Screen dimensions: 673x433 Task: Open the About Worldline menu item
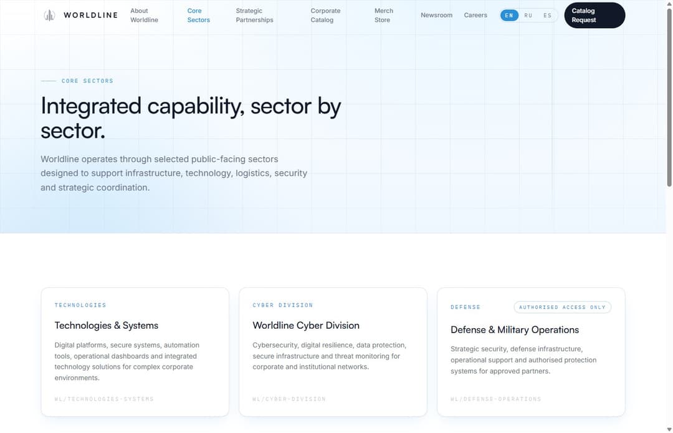click(144, 16)
